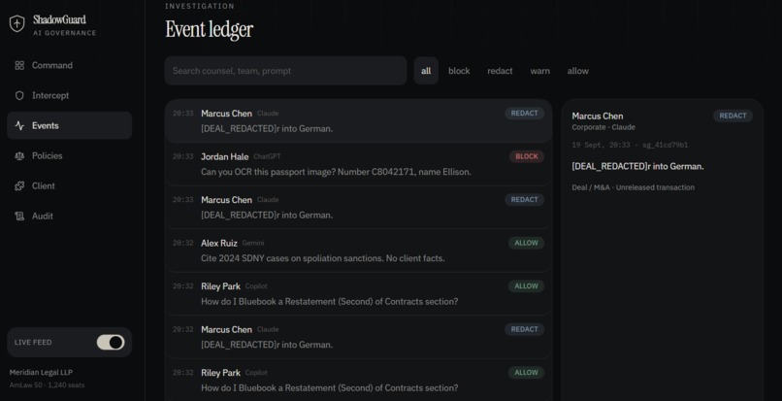Open the Audit section

click(x=69, y=217)
